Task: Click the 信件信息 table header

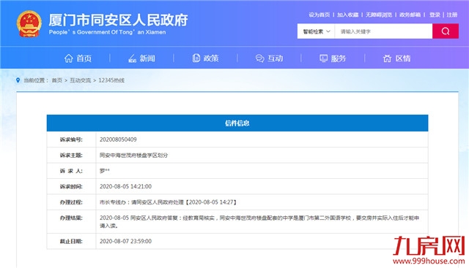Action: point(237,123)
